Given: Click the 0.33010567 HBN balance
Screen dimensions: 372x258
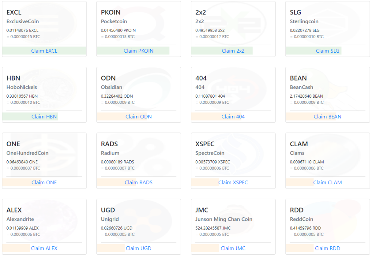Looking at the screenshot, I should [x=22, y=96].
